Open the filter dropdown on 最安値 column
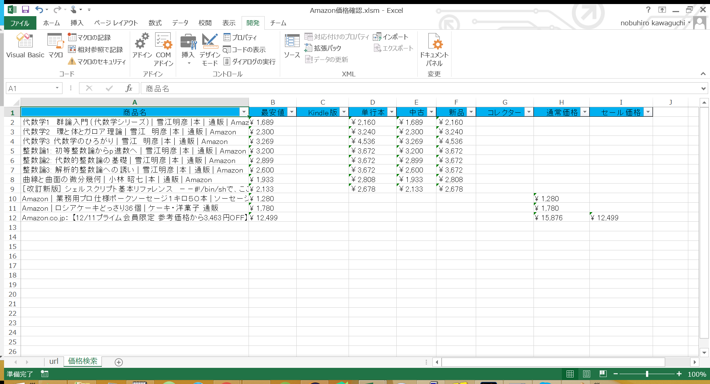 292,112
